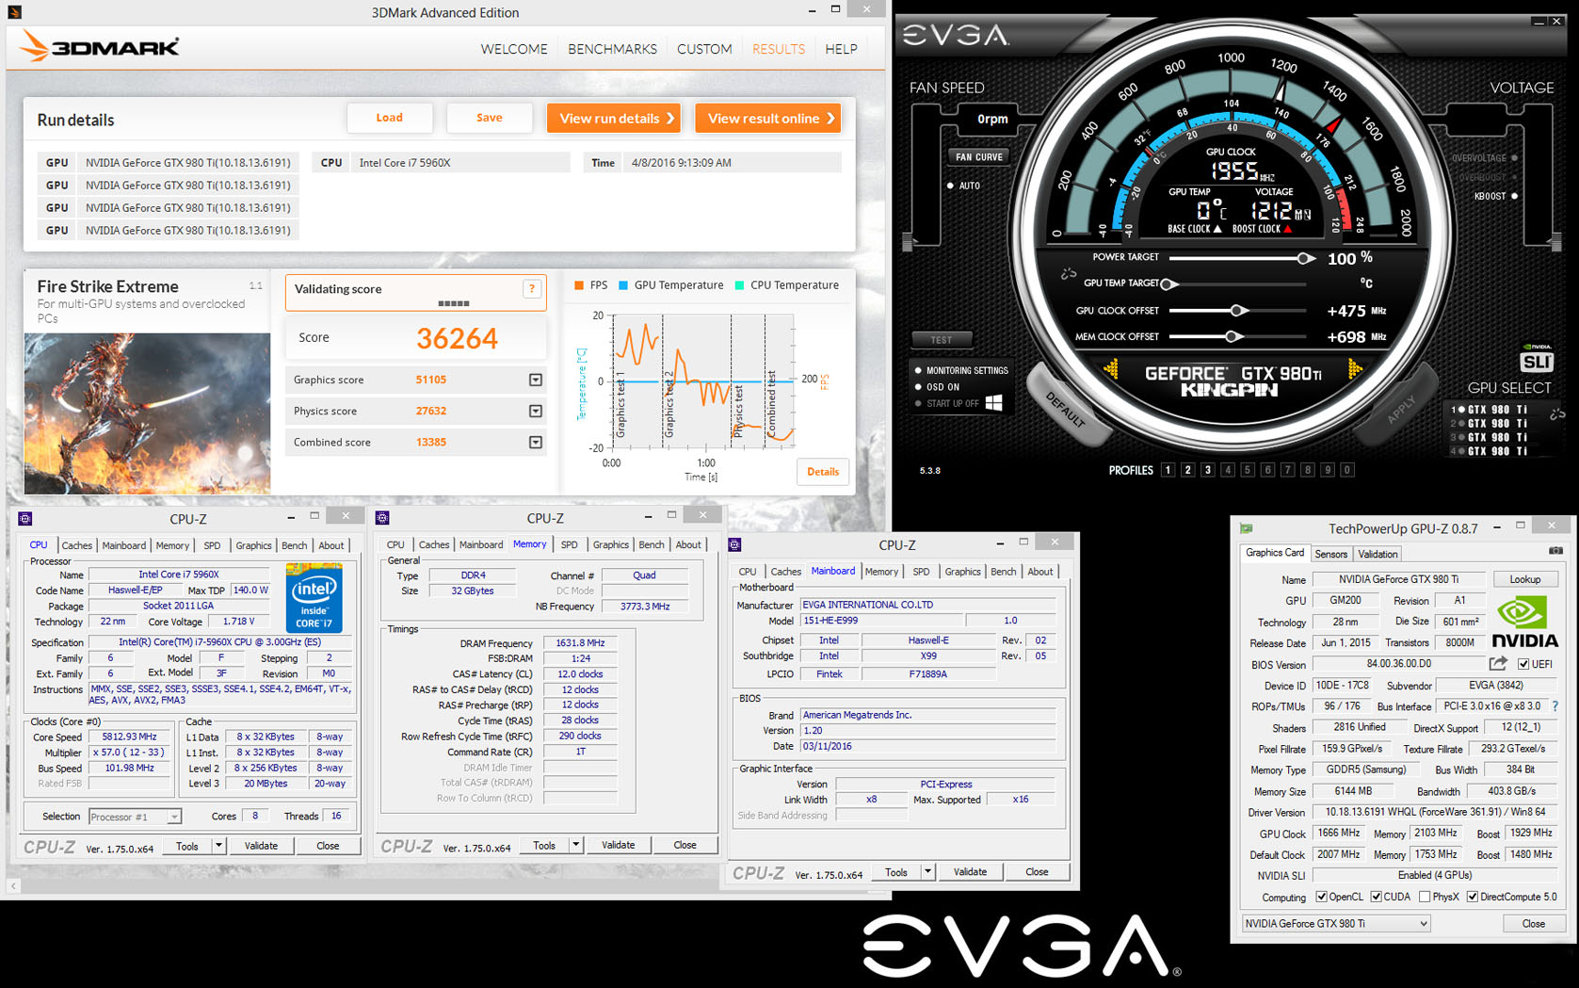The width and height of the screenshot is (1579, 988).
Task: Toggle the UEFI checkbox in GPU-Z
Action: click(1523, 664)
